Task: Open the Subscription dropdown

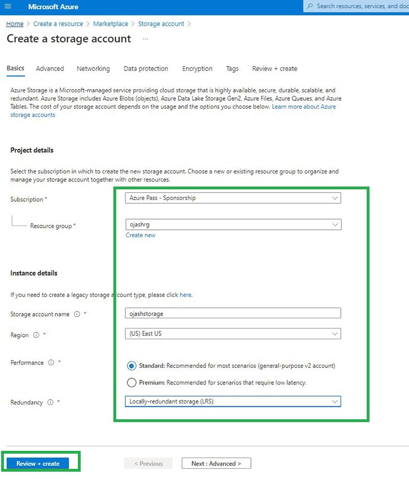Action: coord(233,198)
